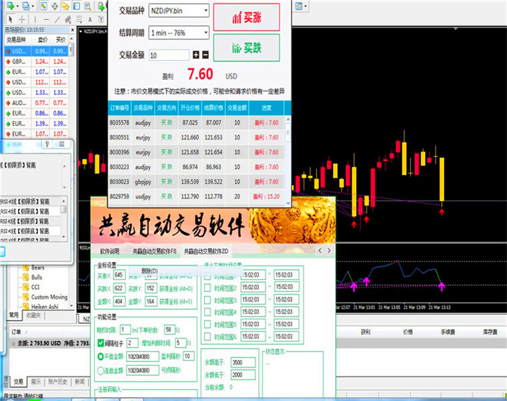507x401 pixels.
Task: Click the green 买跌 button
Action: pyautogui.click(x=246, y=48)
